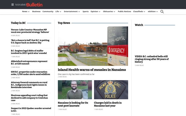Click the eEdition menu label
This screenshot has height=116, width=186.
[x=152, y=12]
